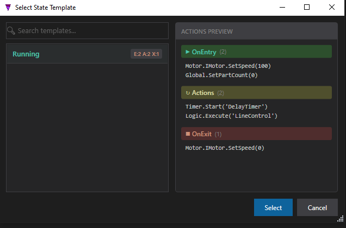Collapse the OnEntry section header
This screenshot has height=228, width=346.
point(256,52)
